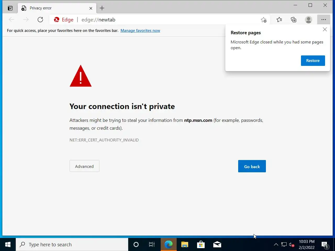Open Mail app from taskbar
Screen dimensions: 335x251
(x=217, y=244)
